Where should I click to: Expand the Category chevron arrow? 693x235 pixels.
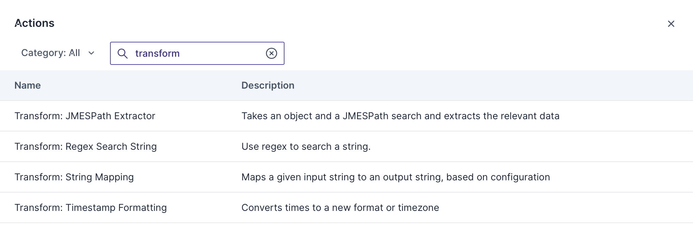tap(91, 53)
